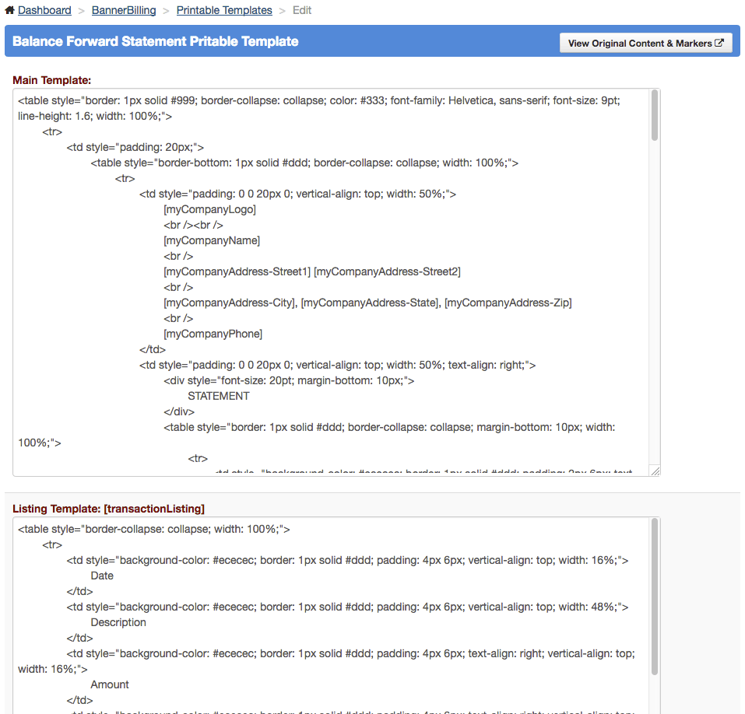Click the [myCompanyPhone] marker text
The image size is (745, 714).
pos(213,334)
